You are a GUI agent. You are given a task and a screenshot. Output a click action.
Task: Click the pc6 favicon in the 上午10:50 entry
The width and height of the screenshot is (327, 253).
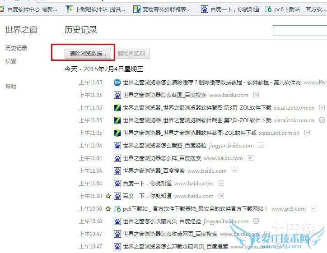tap(117, 209)
